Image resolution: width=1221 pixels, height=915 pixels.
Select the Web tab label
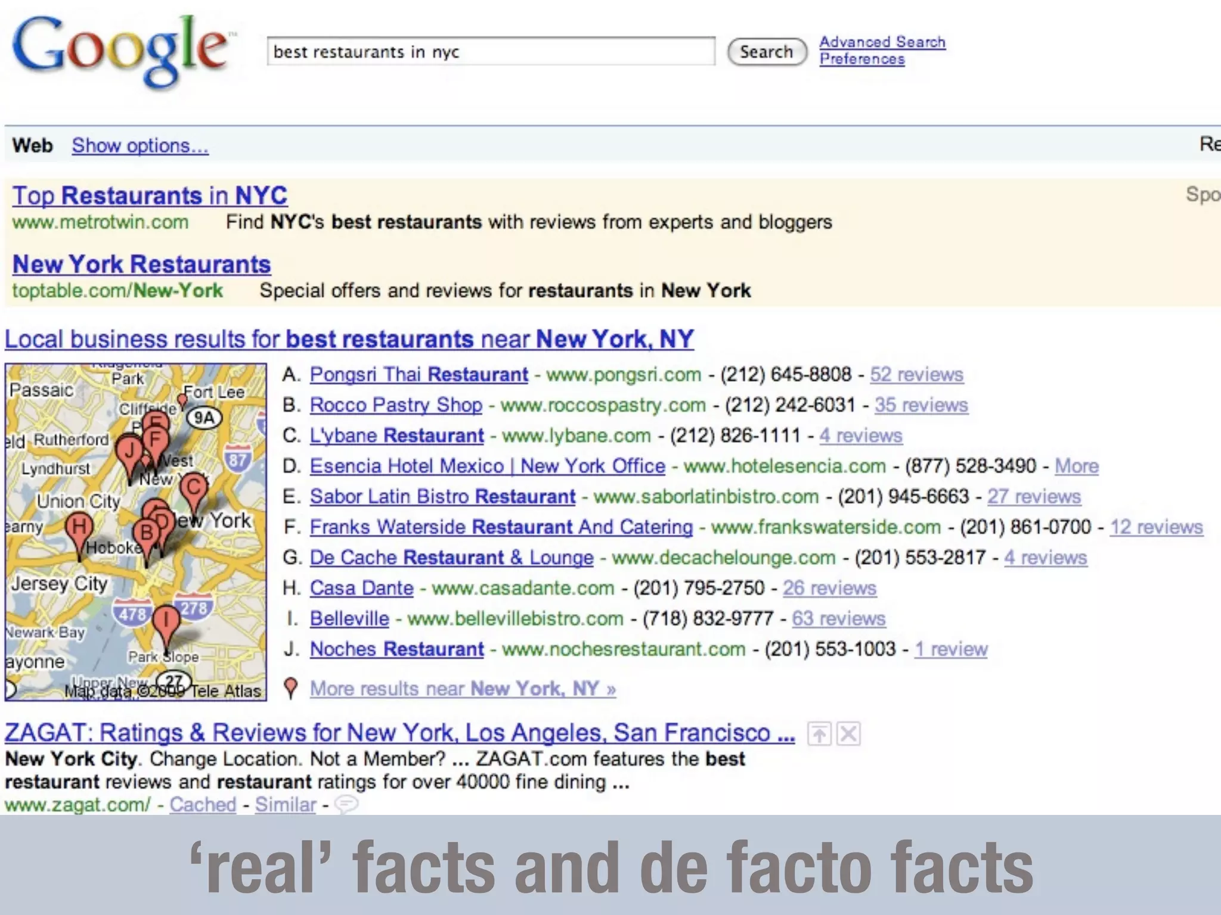point(33,145)
